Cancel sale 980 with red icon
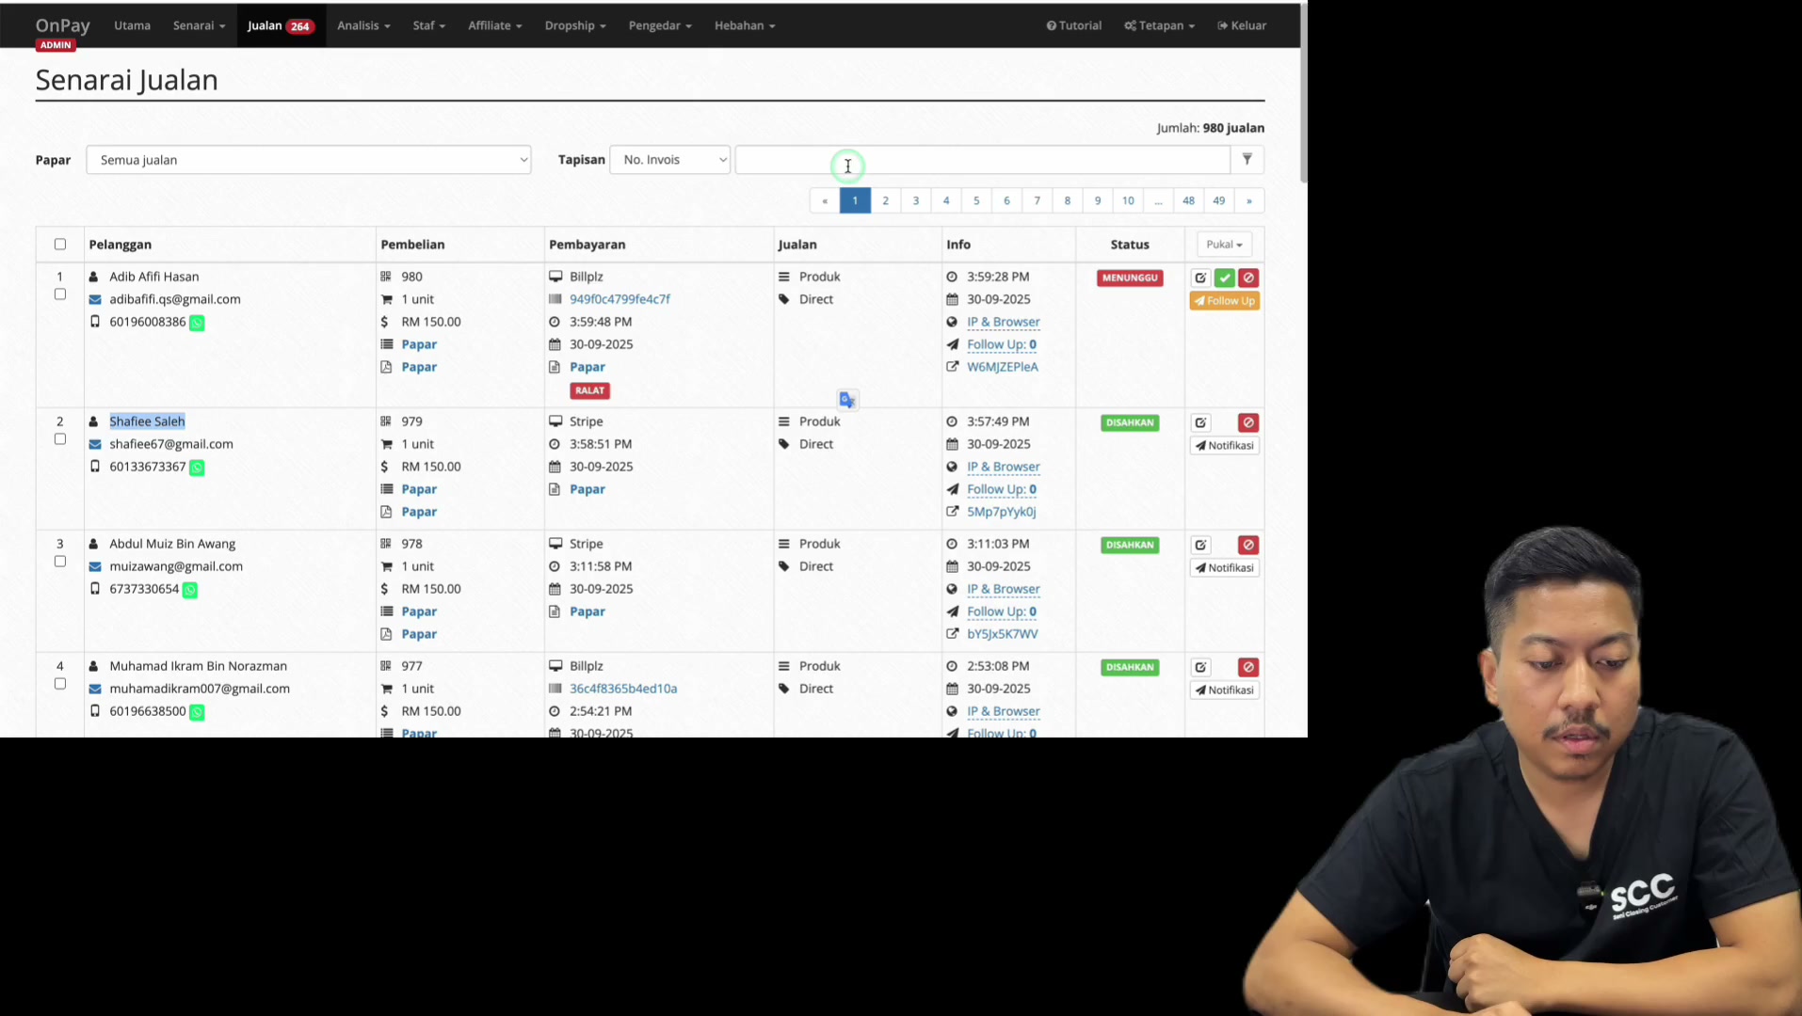 point(1248,278)
